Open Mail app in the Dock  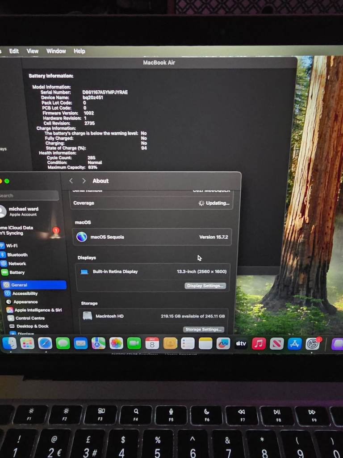[80, 343]
